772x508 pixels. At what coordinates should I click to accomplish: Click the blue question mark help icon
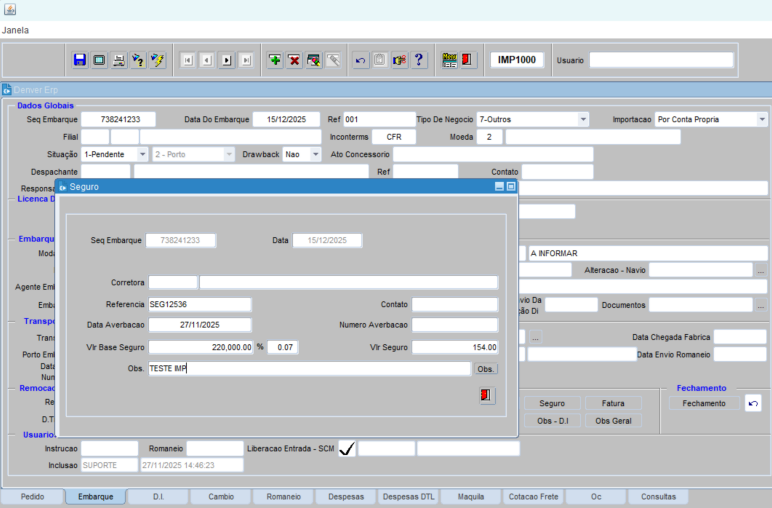[419, 60]
